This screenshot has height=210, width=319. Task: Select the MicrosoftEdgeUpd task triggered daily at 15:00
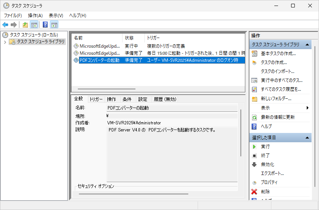pos(159,53)
